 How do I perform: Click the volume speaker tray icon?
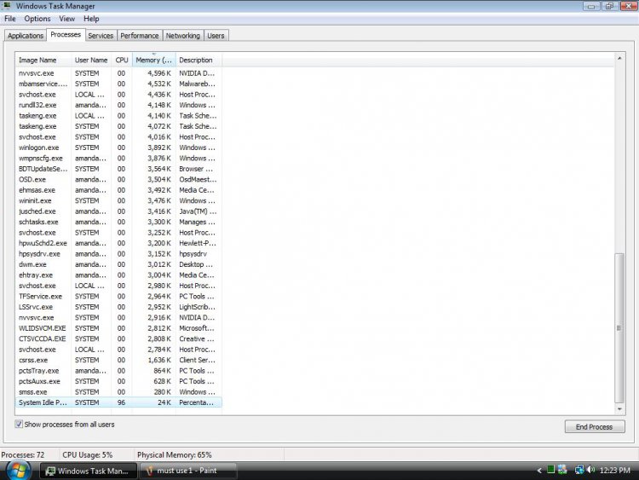click(x=591, y=470)
